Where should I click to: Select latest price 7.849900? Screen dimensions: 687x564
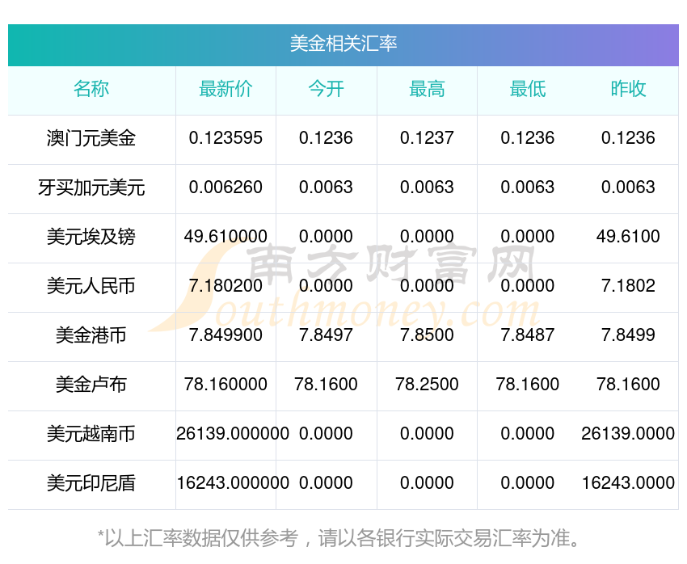click(225, 335)
